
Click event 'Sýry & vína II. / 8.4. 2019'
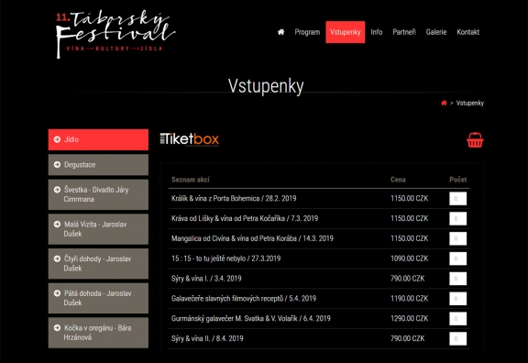click(207, 338)
